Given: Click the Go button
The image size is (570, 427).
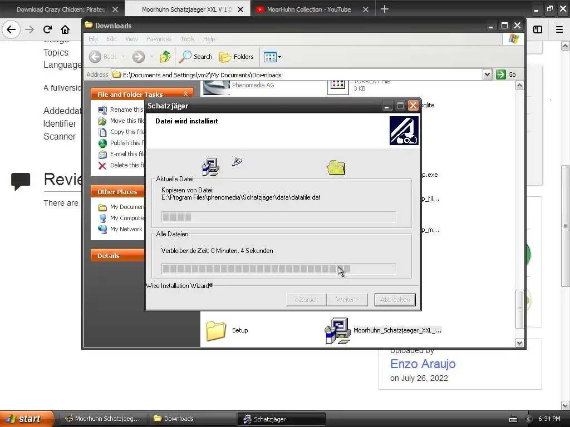Looking at the screenshot, I should pyautogui.click(x=507, y=75).
